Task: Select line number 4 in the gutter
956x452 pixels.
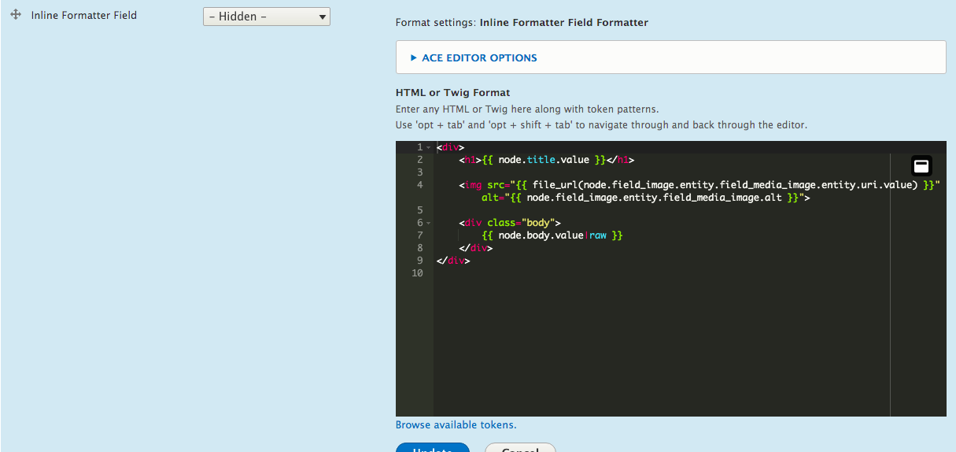Action: pos(420,185)
